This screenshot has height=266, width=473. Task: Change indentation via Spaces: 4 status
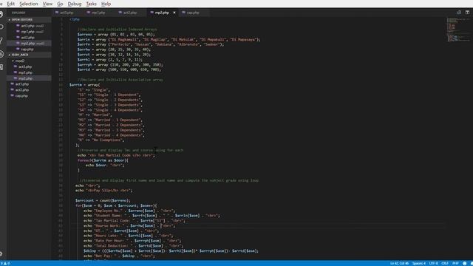point(419,263)
